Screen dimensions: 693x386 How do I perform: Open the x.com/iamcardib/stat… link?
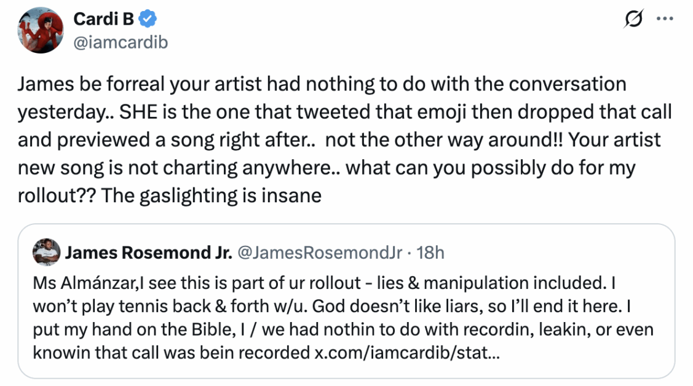[406, 353]
